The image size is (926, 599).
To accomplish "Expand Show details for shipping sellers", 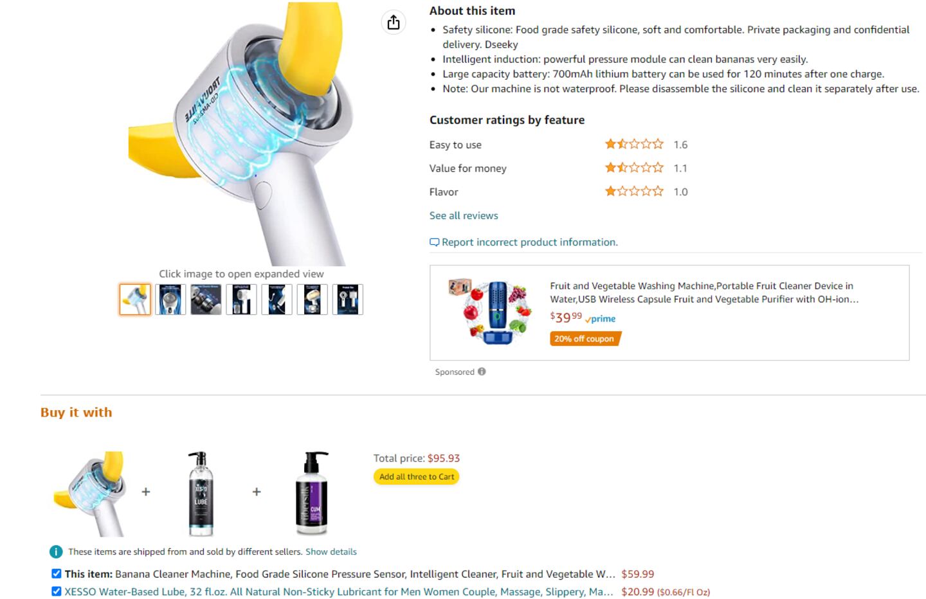I will click(331, 552).
